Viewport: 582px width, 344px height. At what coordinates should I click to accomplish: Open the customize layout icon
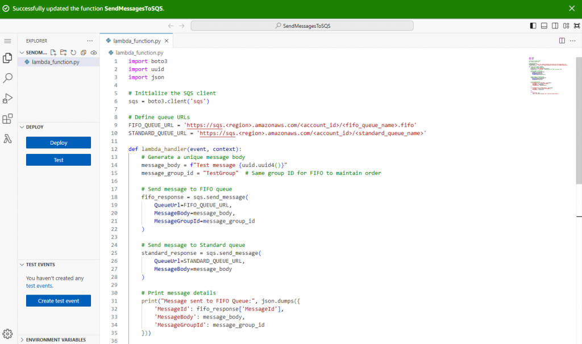click(x=566, y=26)
